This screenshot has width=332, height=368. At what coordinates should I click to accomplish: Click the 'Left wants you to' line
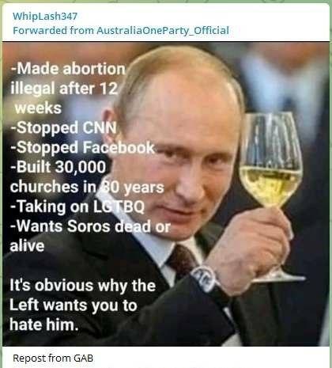[x=74, y=305]
